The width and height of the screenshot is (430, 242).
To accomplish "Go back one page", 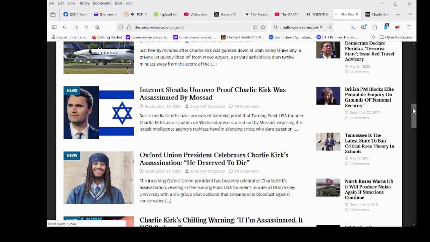I will (x=65, y=27).
